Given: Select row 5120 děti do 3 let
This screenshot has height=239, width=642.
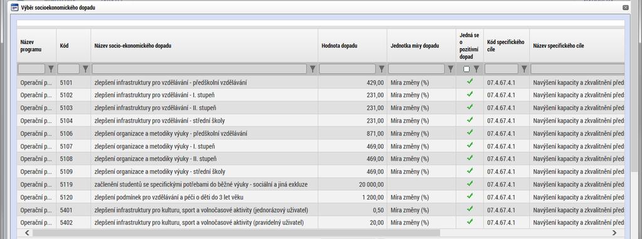Looking at the screenshot, I should pos(320,197).
